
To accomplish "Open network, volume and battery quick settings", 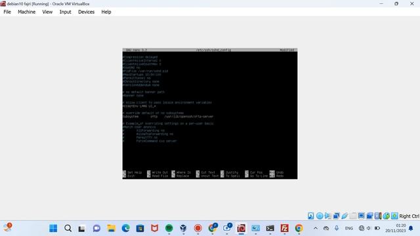I will pos(369,228).
